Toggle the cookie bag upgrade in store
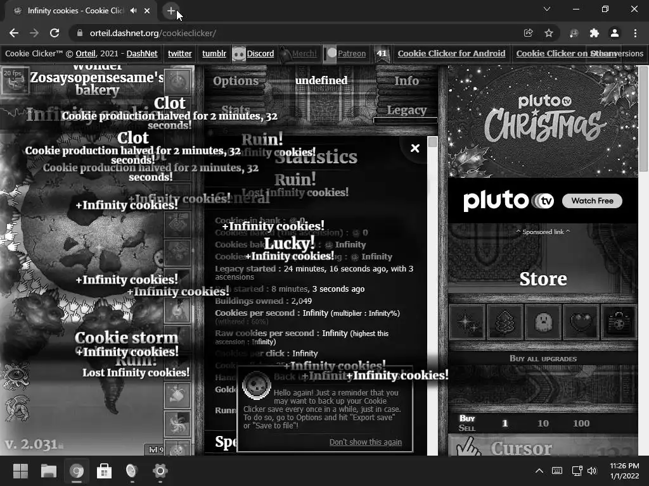 pos(619,322)
